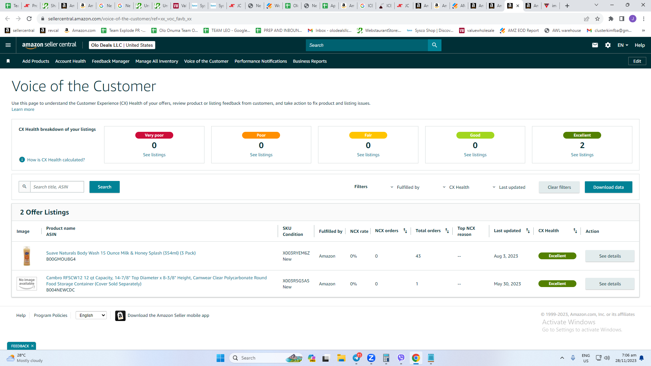The height and width of the screenshot is (366, 651).
Task: Open File Explorer from the taskbar
Action: [x=341, y=358]
